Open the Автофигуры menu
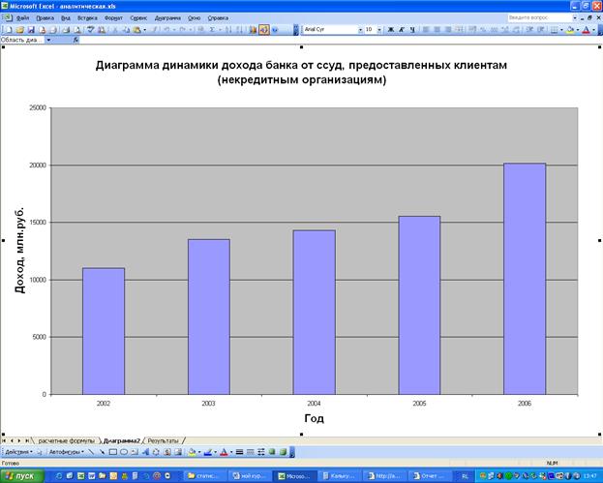This screenshot has height=483, width=603. point(67,452)
